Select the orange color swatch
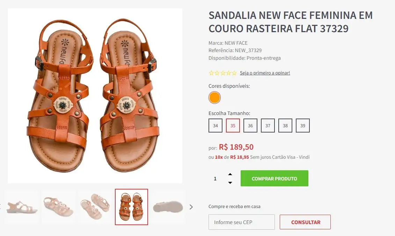The height and width of the screenshot is (236, 395). pyautogui.click(x=214, y=98)
